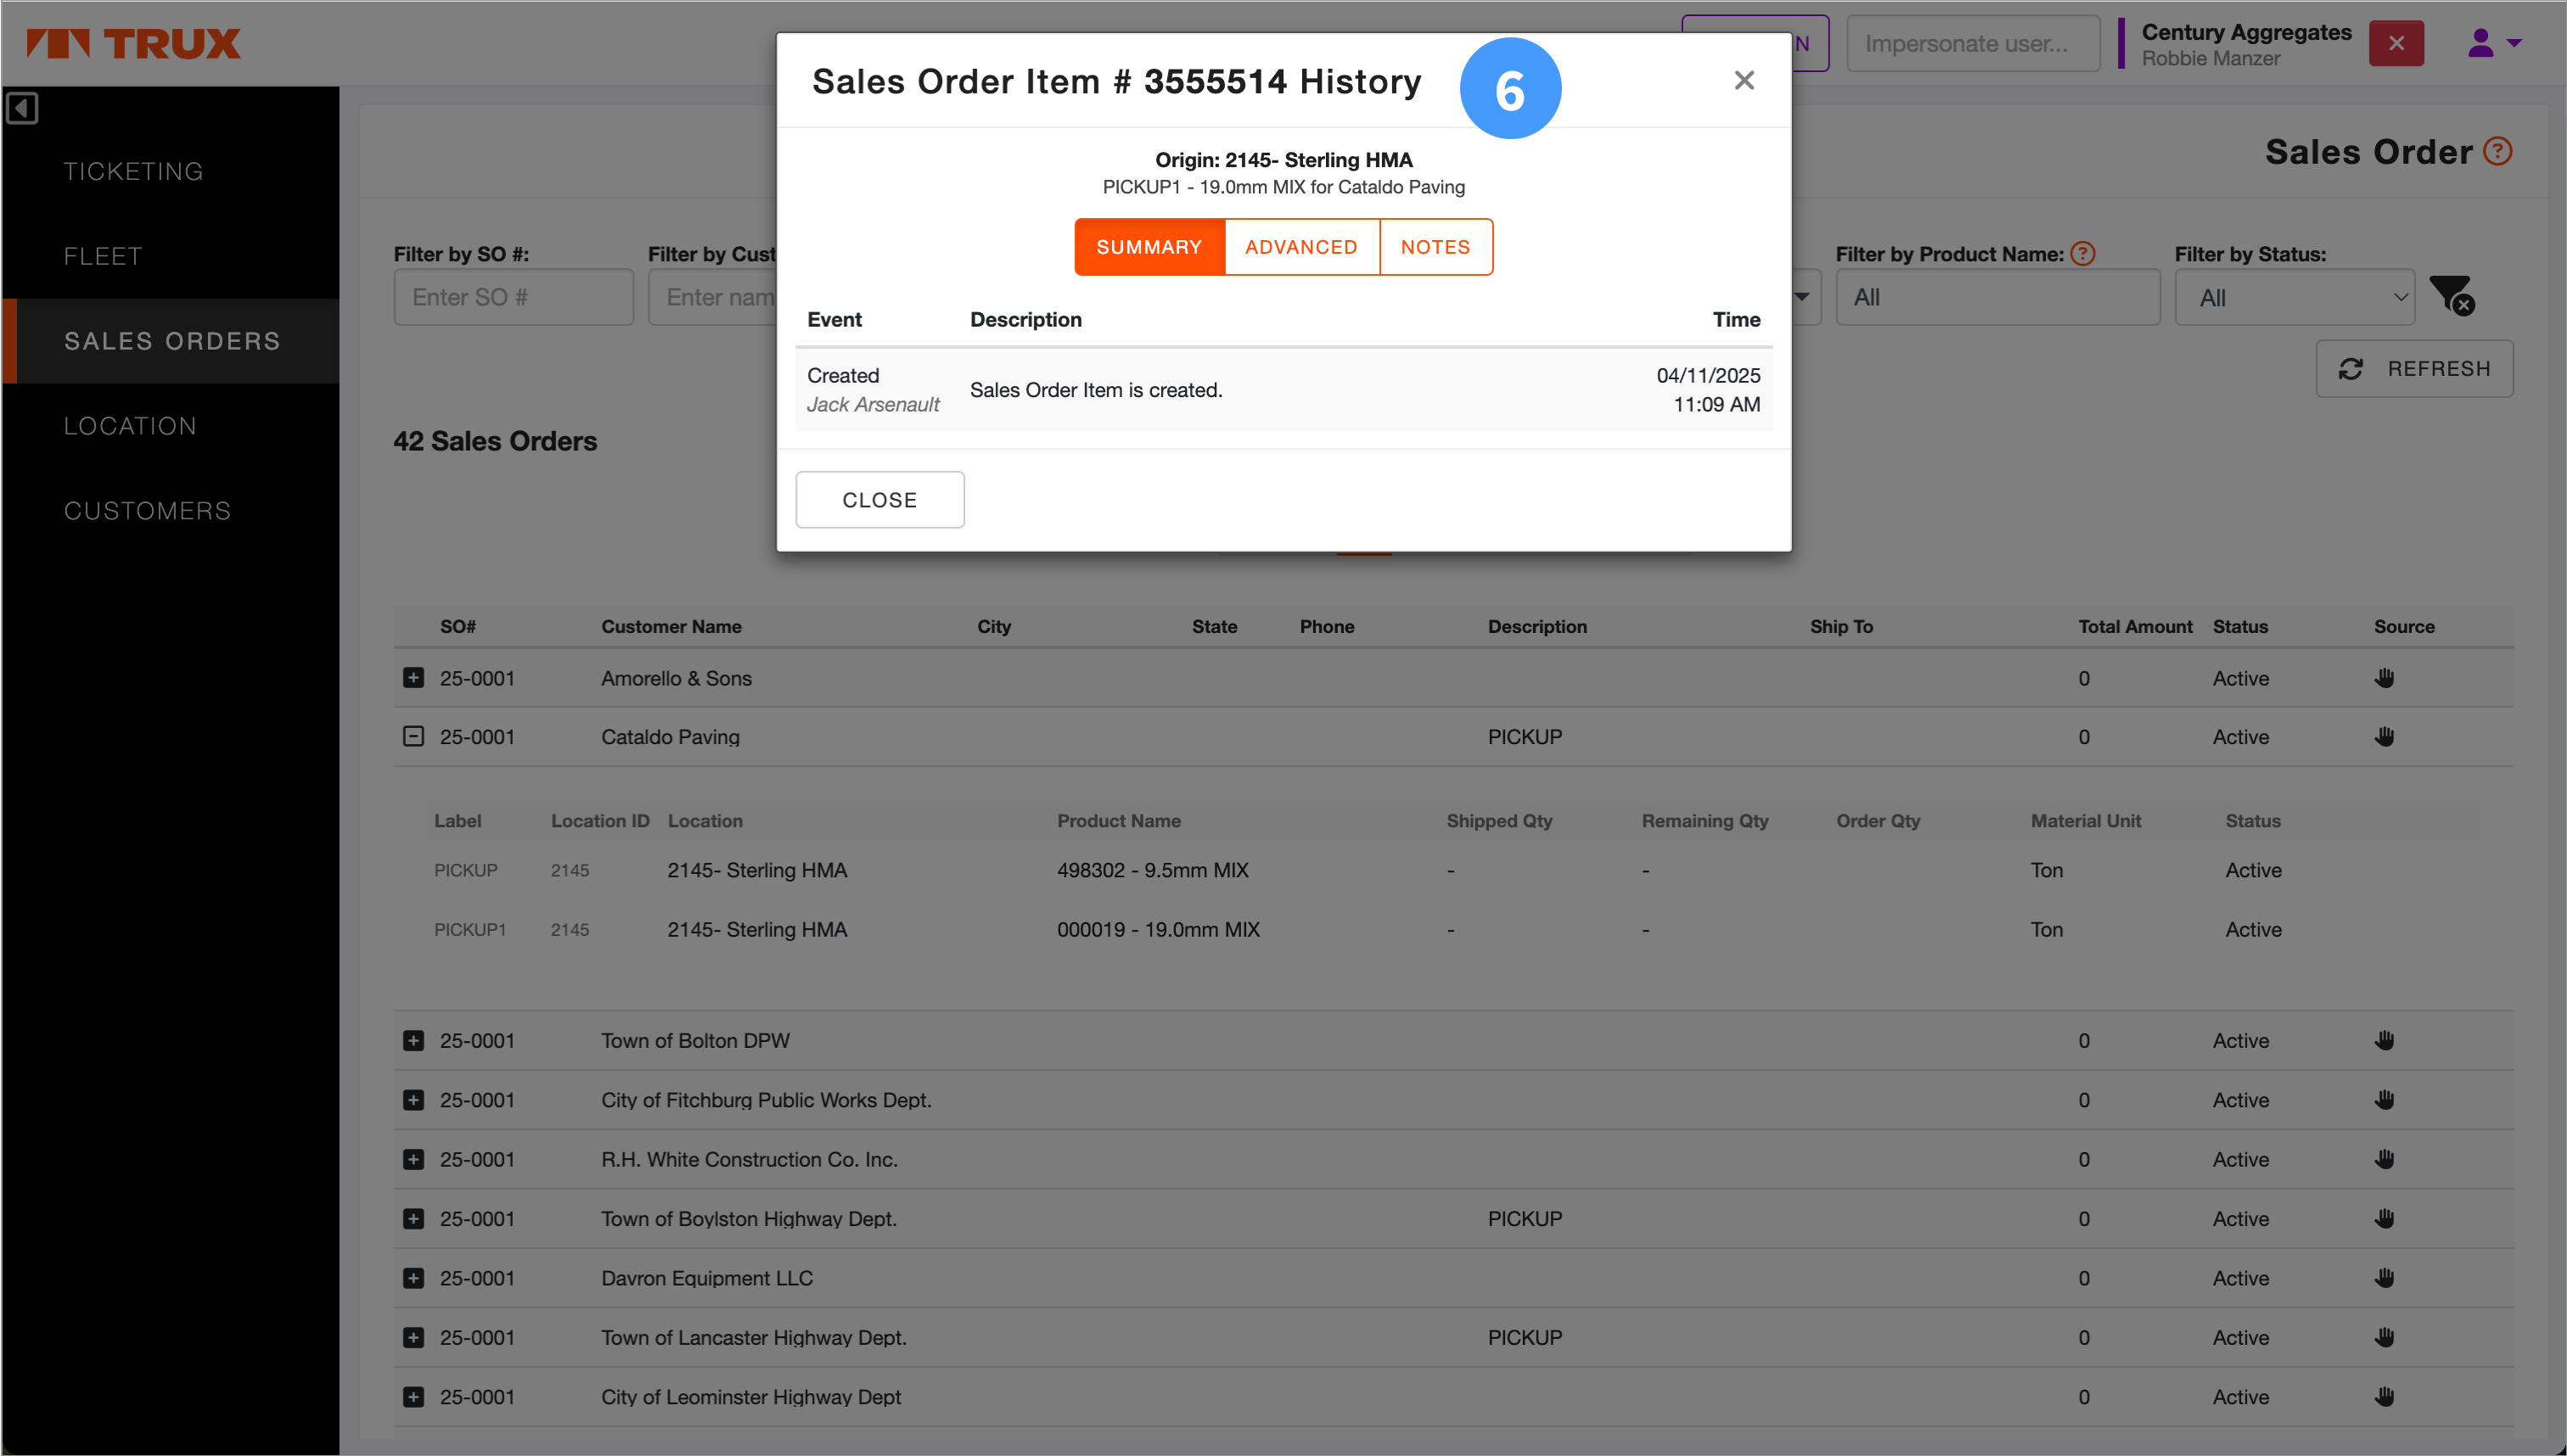Click the REFRESH button

[x=2414, y=369]
